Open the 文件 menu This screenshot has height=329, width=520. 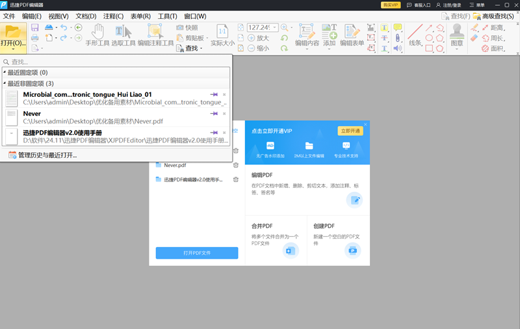[9, 16]
